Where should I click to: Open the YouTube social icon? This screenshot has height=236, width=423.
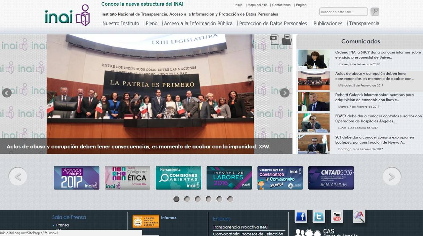[x=337, y=217]
